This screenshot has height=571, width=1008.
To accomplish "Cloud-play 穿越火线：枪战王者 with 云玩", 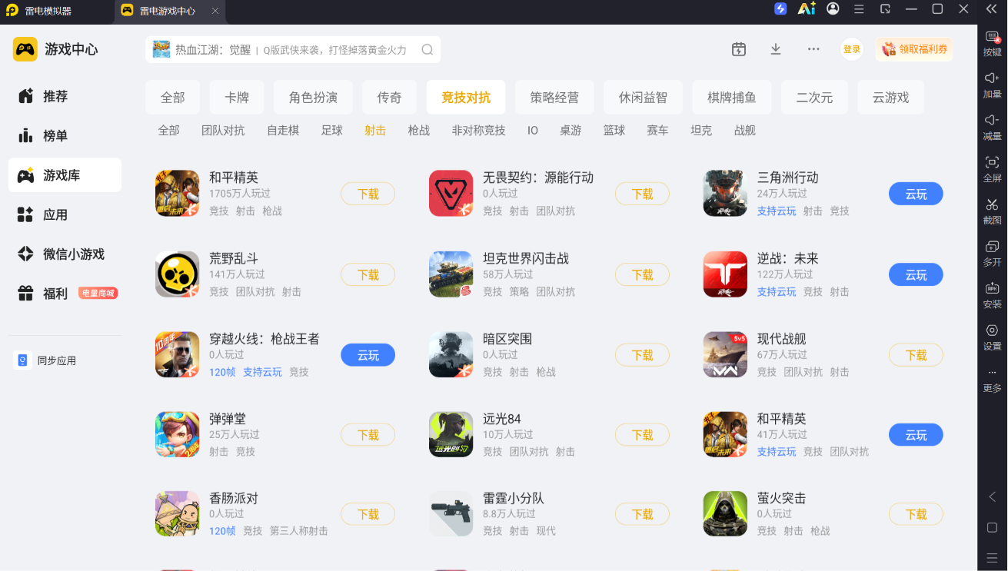I will coord(368,355).
